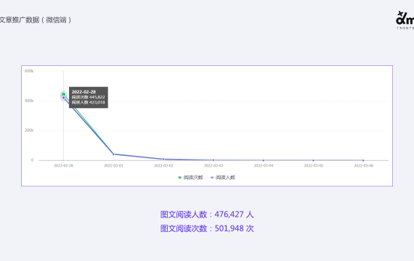Select the data point at 2022-03-06

click(363, 160)
